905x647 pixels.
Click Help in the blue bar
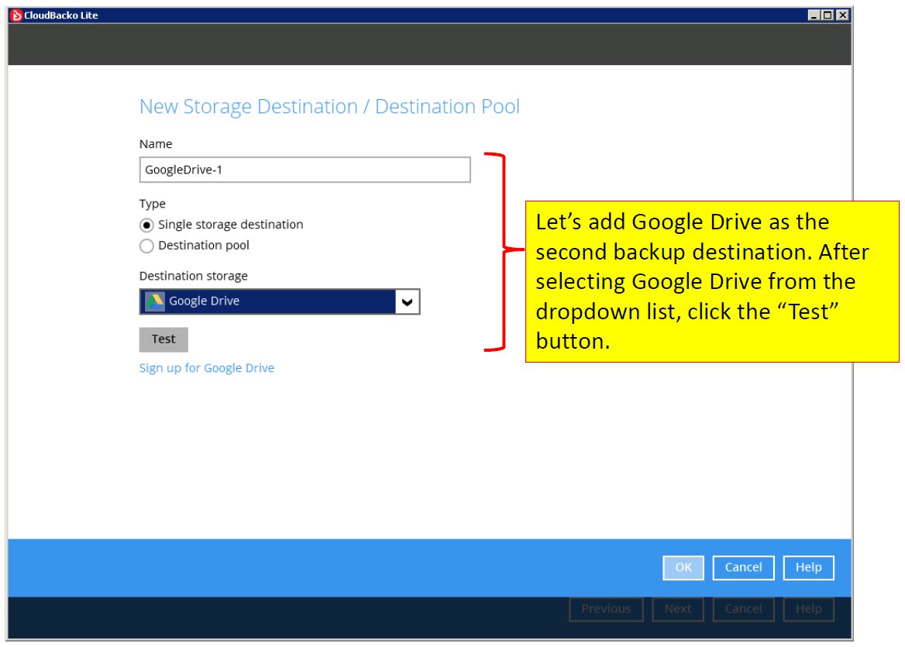point(809,567)
